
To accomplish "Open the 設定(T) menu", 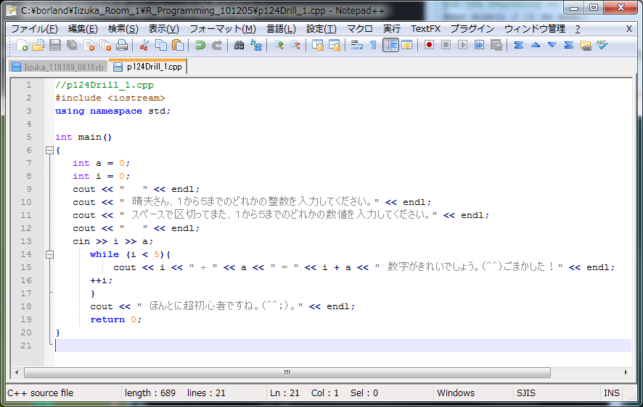I will [x=321, y=29].
